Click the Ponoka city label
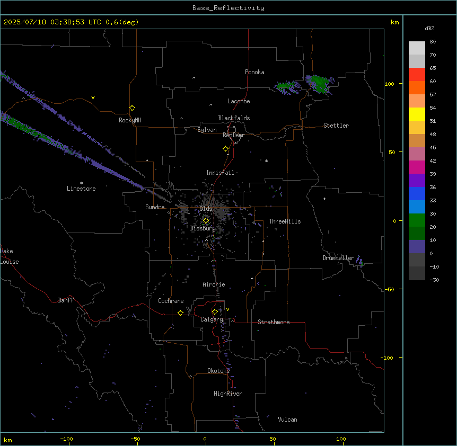This screenshot has height=446, width=457. [x=254, y=72]
